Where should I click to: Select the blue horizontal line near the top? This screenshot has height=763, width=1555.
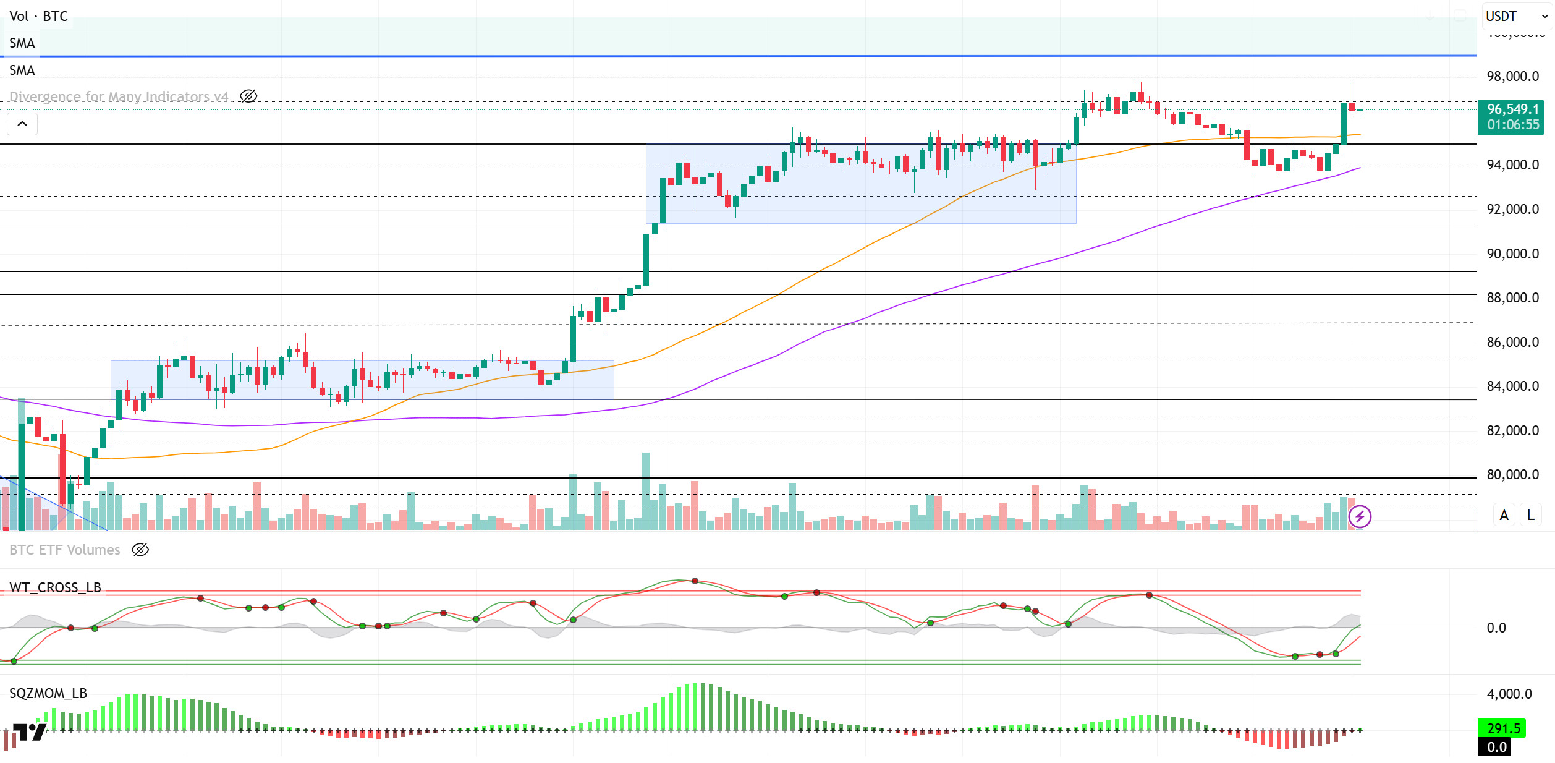point(739,56)
